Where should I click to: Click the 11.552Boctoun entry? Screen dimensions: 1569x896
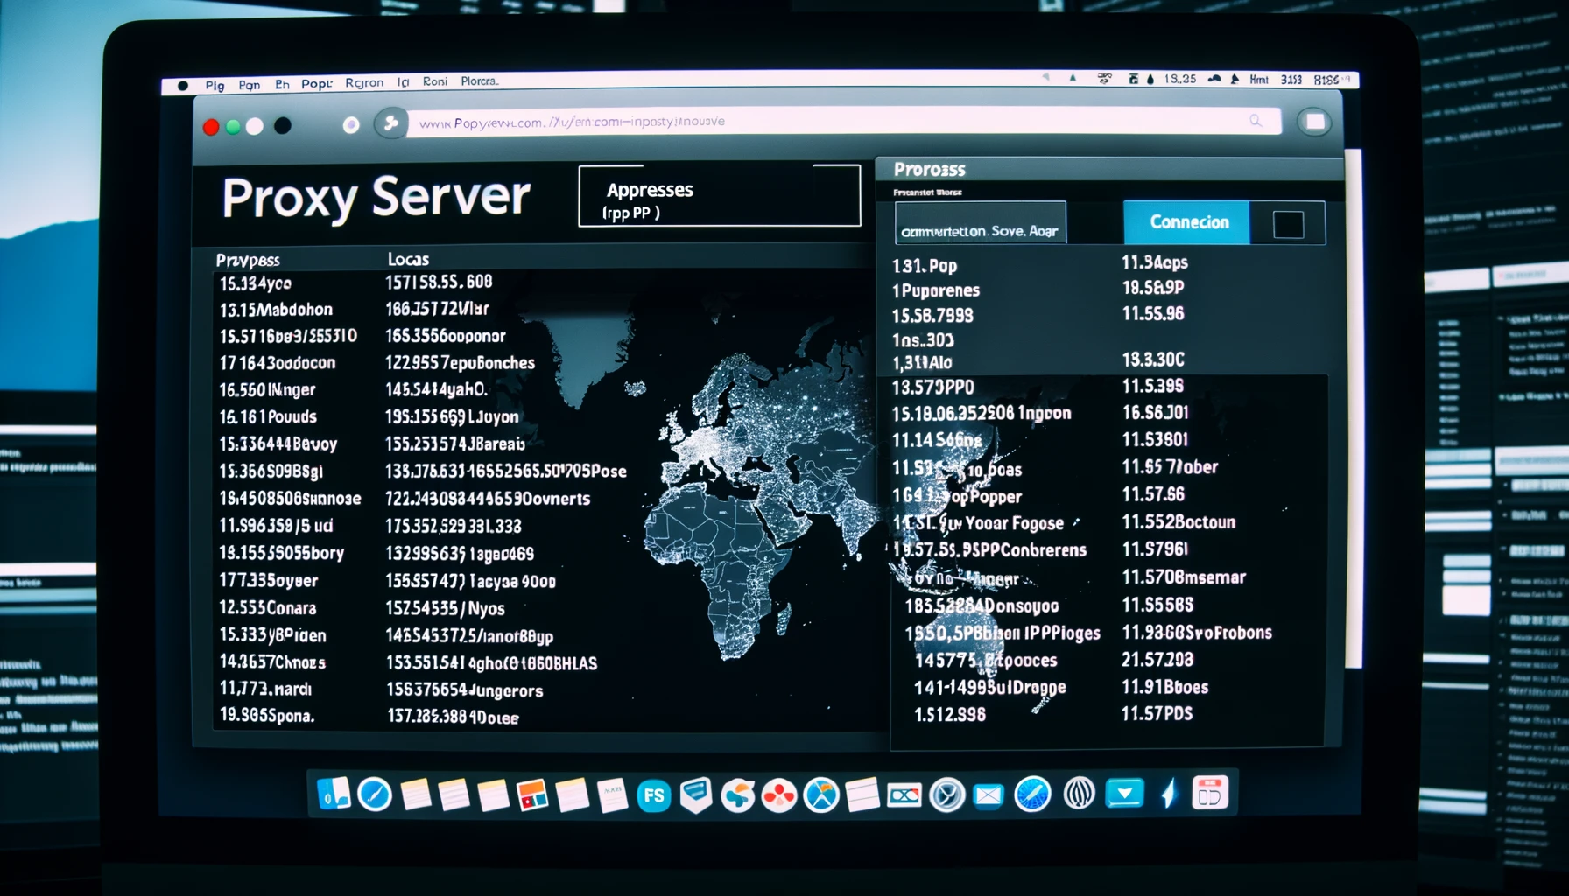click(1179, 522)
